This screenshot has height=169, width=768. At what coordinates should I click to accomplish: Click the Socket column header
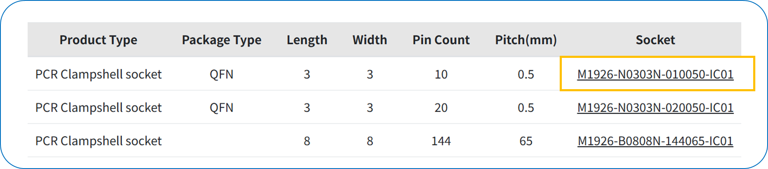pos(655,40)
